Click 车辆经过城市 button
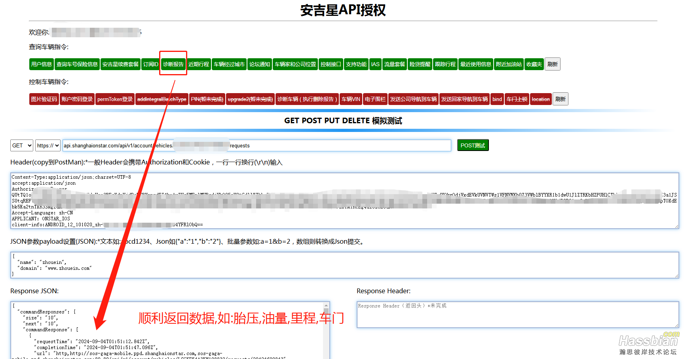The image size is (688, 359). (229, 64)
